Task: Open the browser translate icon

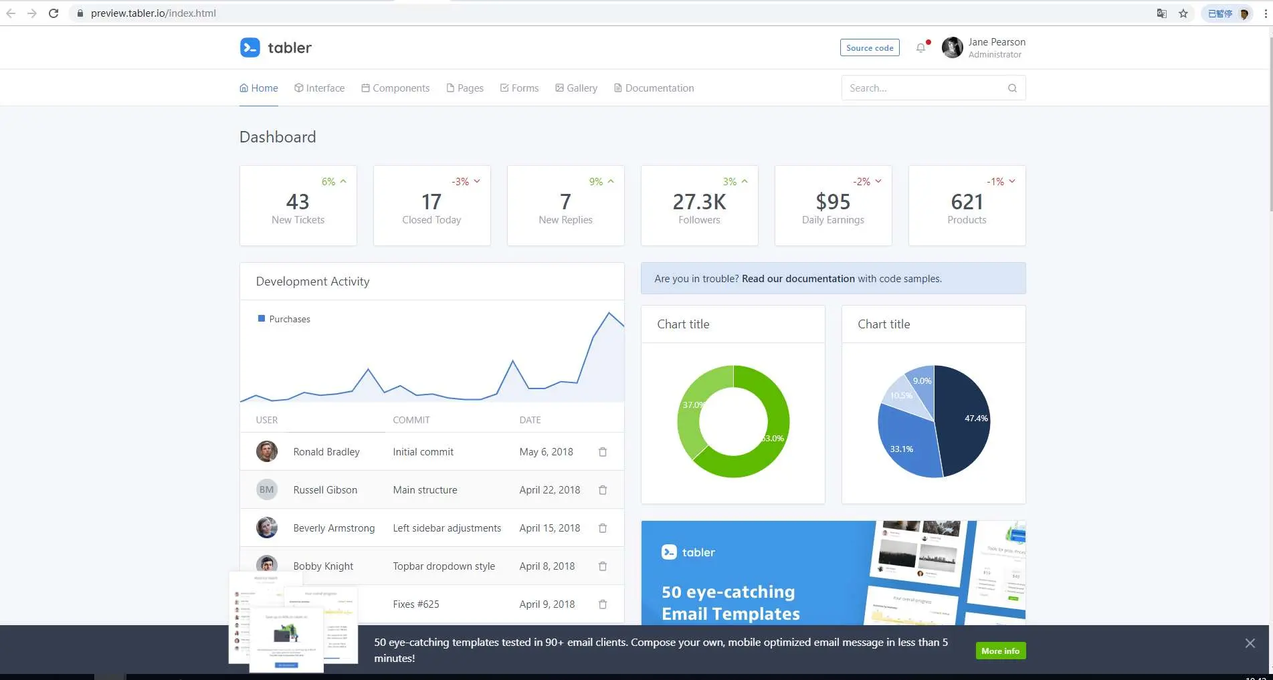Action: tap(1162, 13)
